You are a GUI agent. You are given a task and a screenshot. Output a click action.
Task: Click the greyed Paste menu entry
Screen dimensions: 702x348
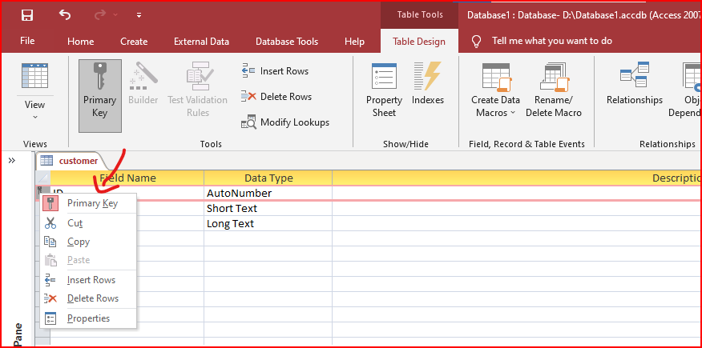point(88,260)
